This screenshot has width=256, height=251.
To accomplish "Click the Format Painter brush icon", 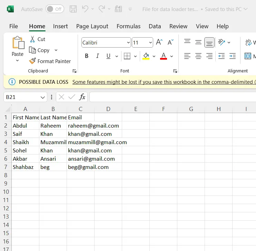I will (32, 61).
